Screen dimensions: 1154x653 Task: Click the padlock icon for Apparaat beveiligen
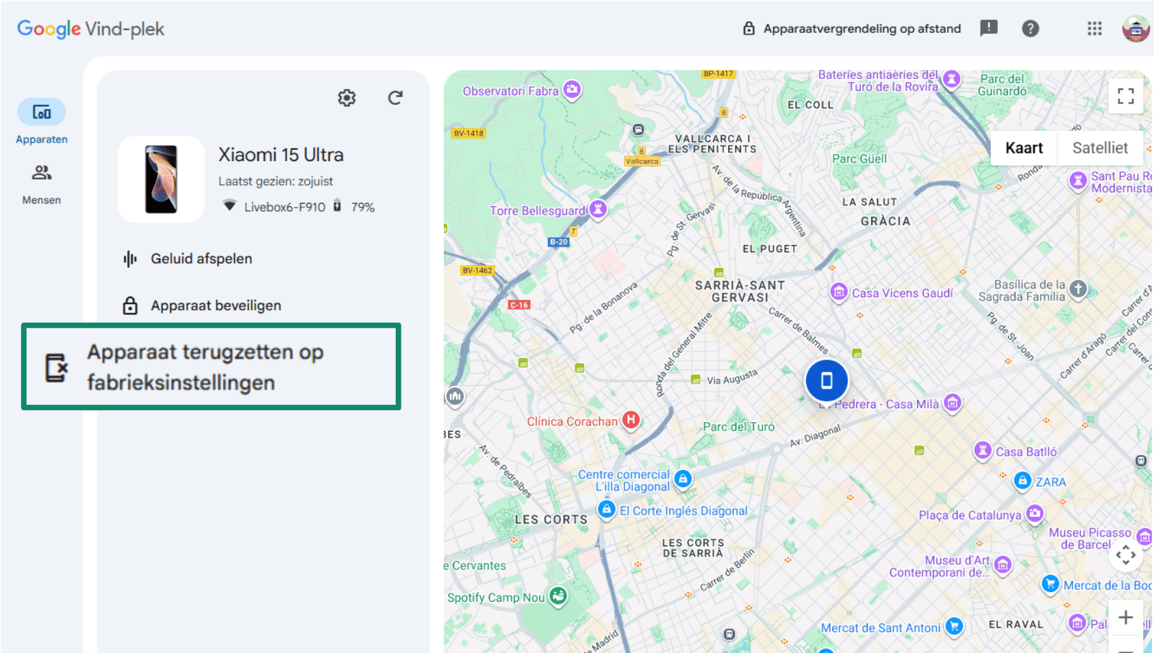pyautogui.click(x=129, y=306)
